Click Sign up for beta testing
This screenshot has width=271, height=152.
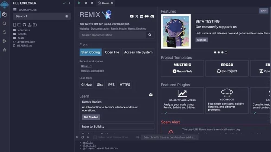point(202,40)
